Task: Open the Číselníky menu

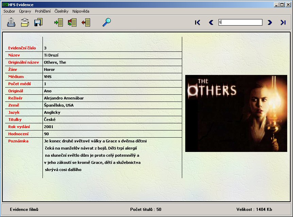Action: click(x=62, y=11)
